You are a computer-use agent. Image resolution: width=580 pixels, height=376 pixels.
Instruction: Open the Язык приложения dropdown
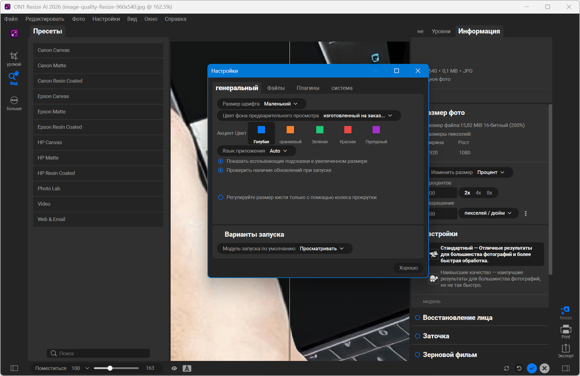coord(257,151)
